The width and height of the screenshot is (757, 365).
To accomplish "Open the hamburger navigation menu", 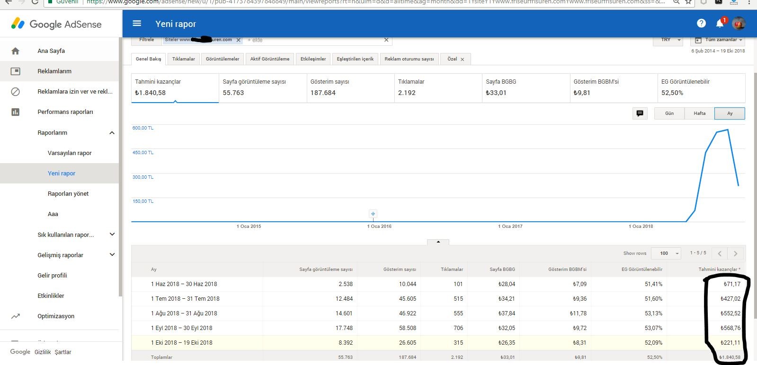I will point(137,23).
